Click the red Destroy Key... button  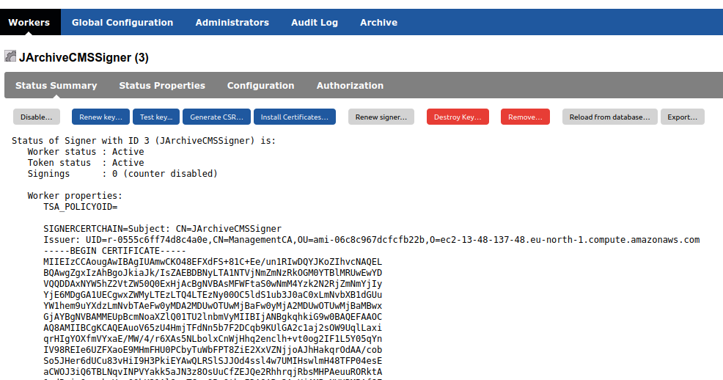coord(458,117)
